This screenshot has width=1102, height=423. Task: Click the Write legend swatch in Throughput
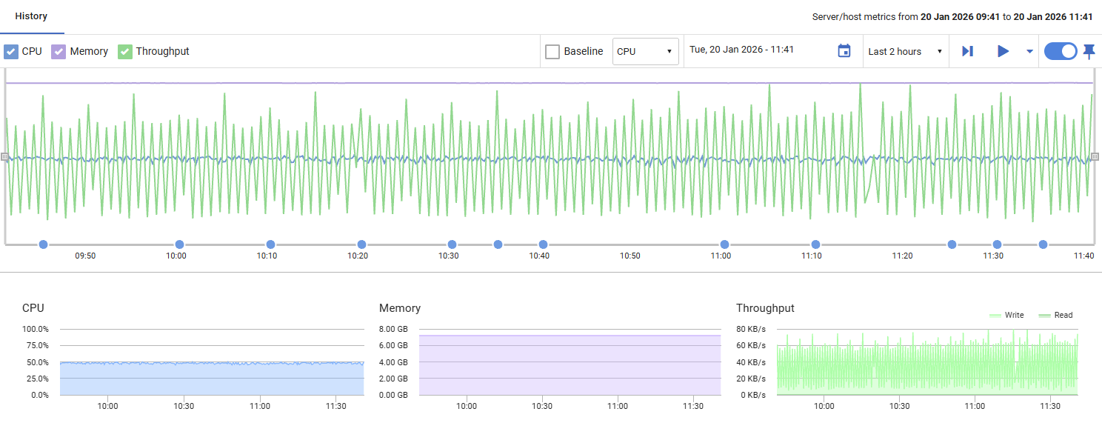[x=996, y=316]
